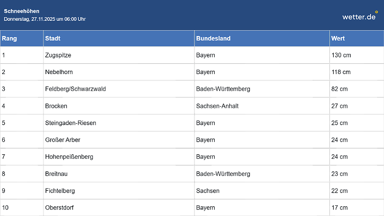Select Oberstdorf in the table
The image size is (384, 216).
pyautogui.click(x=59, y=207)
